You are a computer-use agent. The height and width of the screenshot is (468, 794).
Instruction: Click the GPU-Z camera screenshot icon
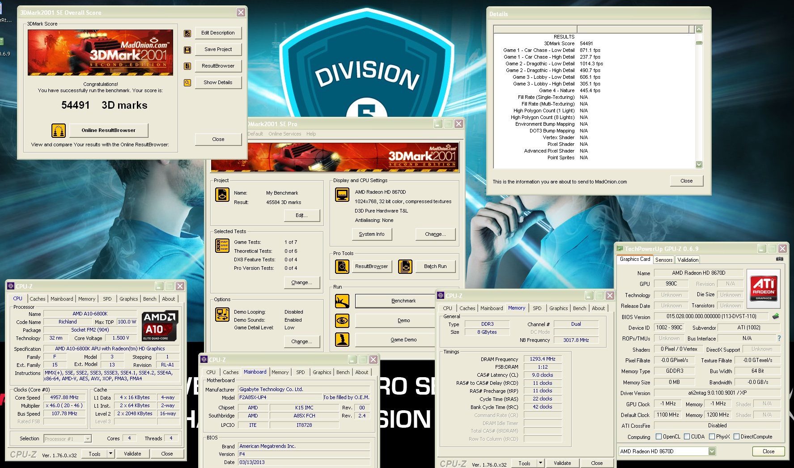coord(780,259)
